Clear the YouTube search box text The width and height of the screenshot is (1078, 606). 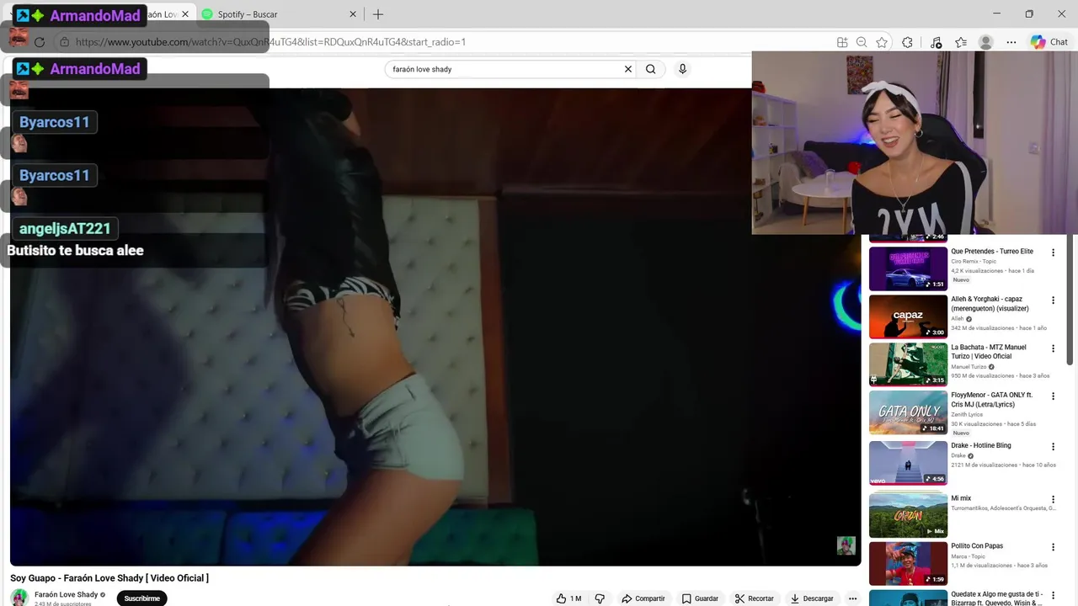point(627,69)
